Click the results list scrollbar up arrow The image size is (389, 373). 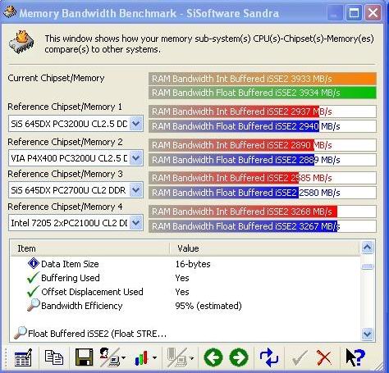coord(367,248)
